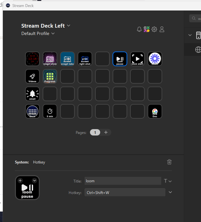This screenshot has height=222, width=201.
Task: Select the Videos rocket key
Action: (x=32, y=76)
